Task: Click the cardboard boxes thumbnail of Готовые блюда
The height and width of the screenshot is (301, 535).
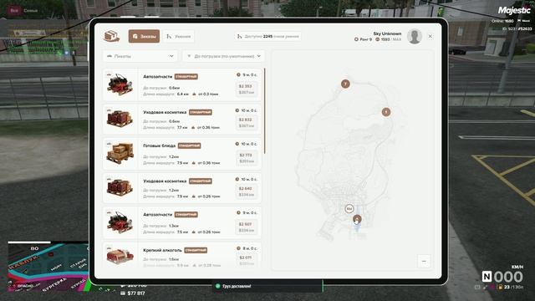Action: 120,153
